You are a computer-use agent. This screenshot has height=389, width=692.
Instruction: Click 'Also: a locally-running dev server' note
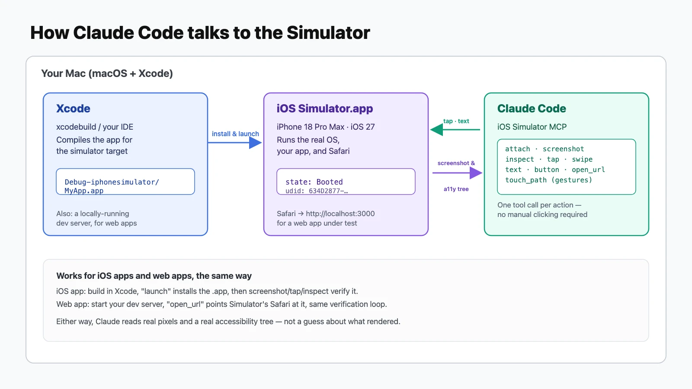[96, 218]
